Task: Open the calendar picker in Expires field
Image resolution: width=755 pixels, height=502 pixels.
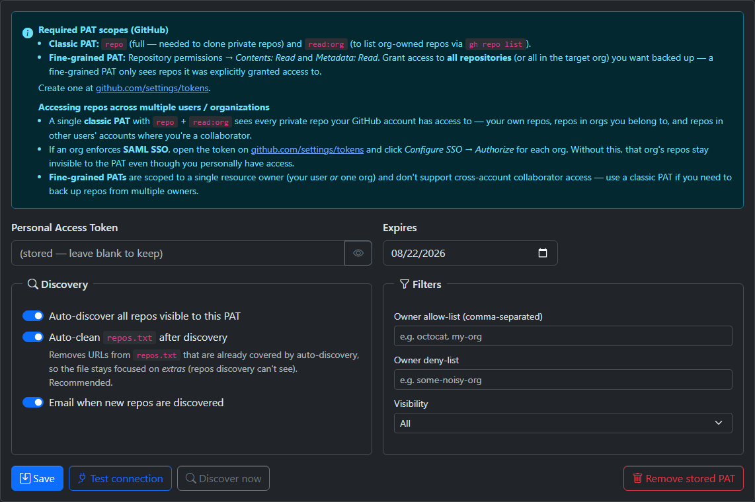Action: click(543, 253)
